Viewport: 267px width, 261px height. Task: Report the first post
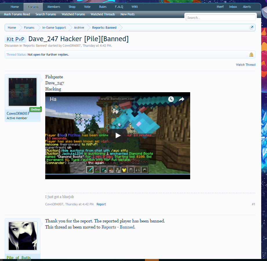(101, 204)
